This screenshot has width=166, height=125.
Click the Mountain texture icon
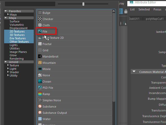(x=40, y=63)
